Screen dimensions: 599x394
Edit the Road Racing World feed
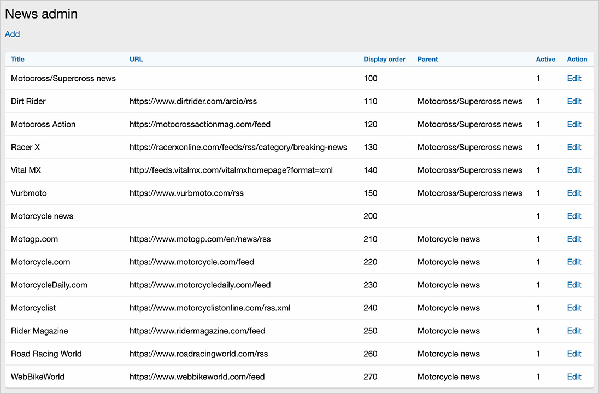tap(574, 354)
